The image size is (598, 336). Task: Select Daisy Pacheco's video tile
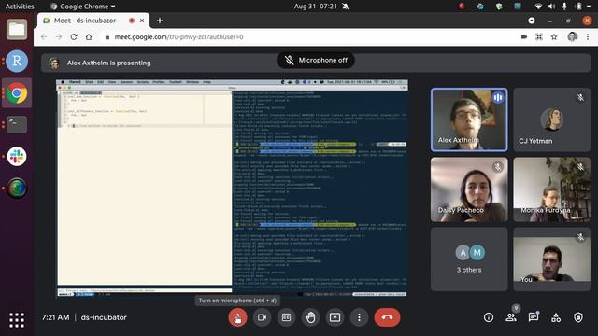(x=469, y=189)
